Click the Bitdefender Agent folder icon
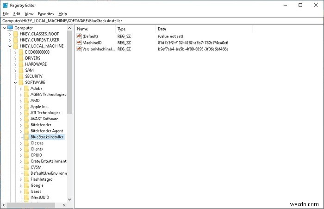The image size is (324, 209). pos(26,131)
